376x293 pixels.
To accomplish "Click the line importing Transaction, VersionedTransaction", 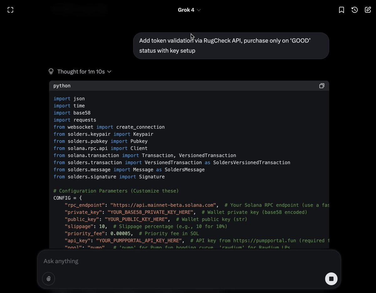I will (145, 155).
